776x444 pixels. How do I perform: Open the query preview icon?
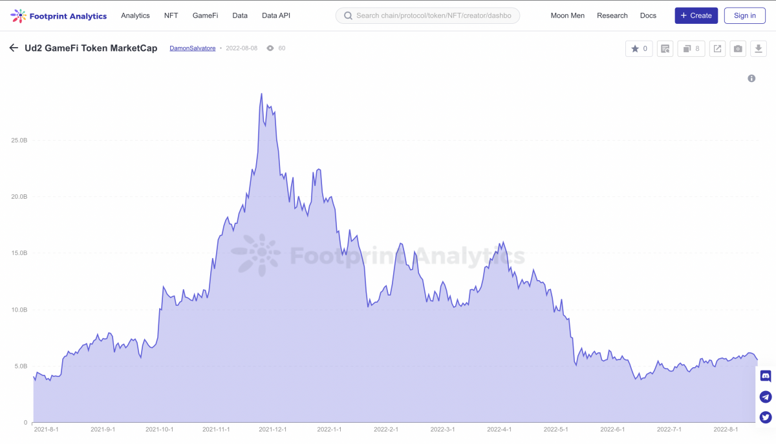[665, 48]
